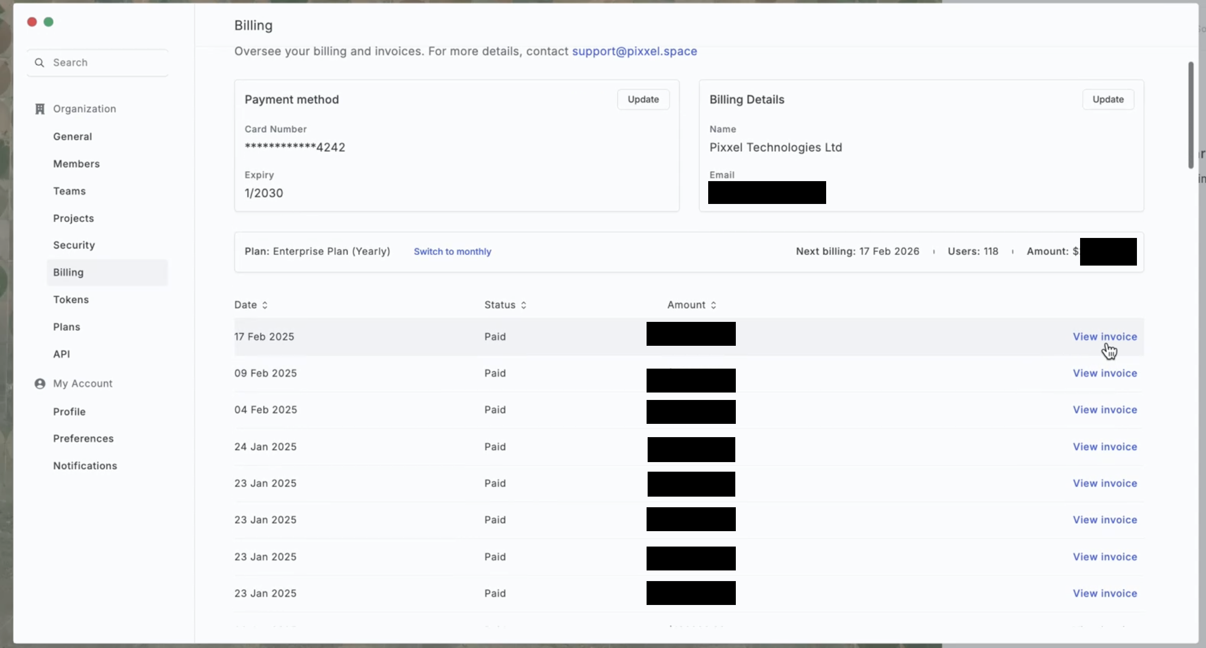This screenshot has width=1206, height=648.
Task: Click the name Pixxel Technologies Ltd
Action: [776, 147]
